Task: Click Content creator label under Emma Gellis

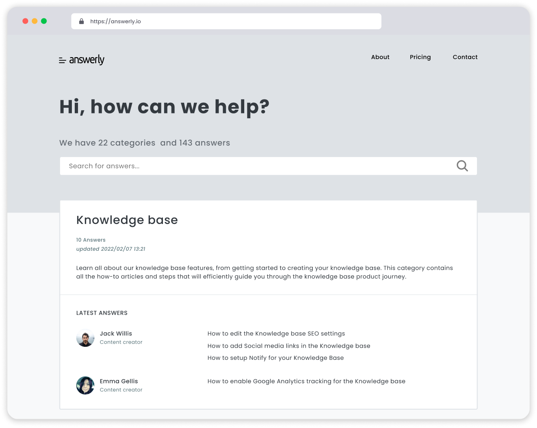Action: tap(121, 390)
